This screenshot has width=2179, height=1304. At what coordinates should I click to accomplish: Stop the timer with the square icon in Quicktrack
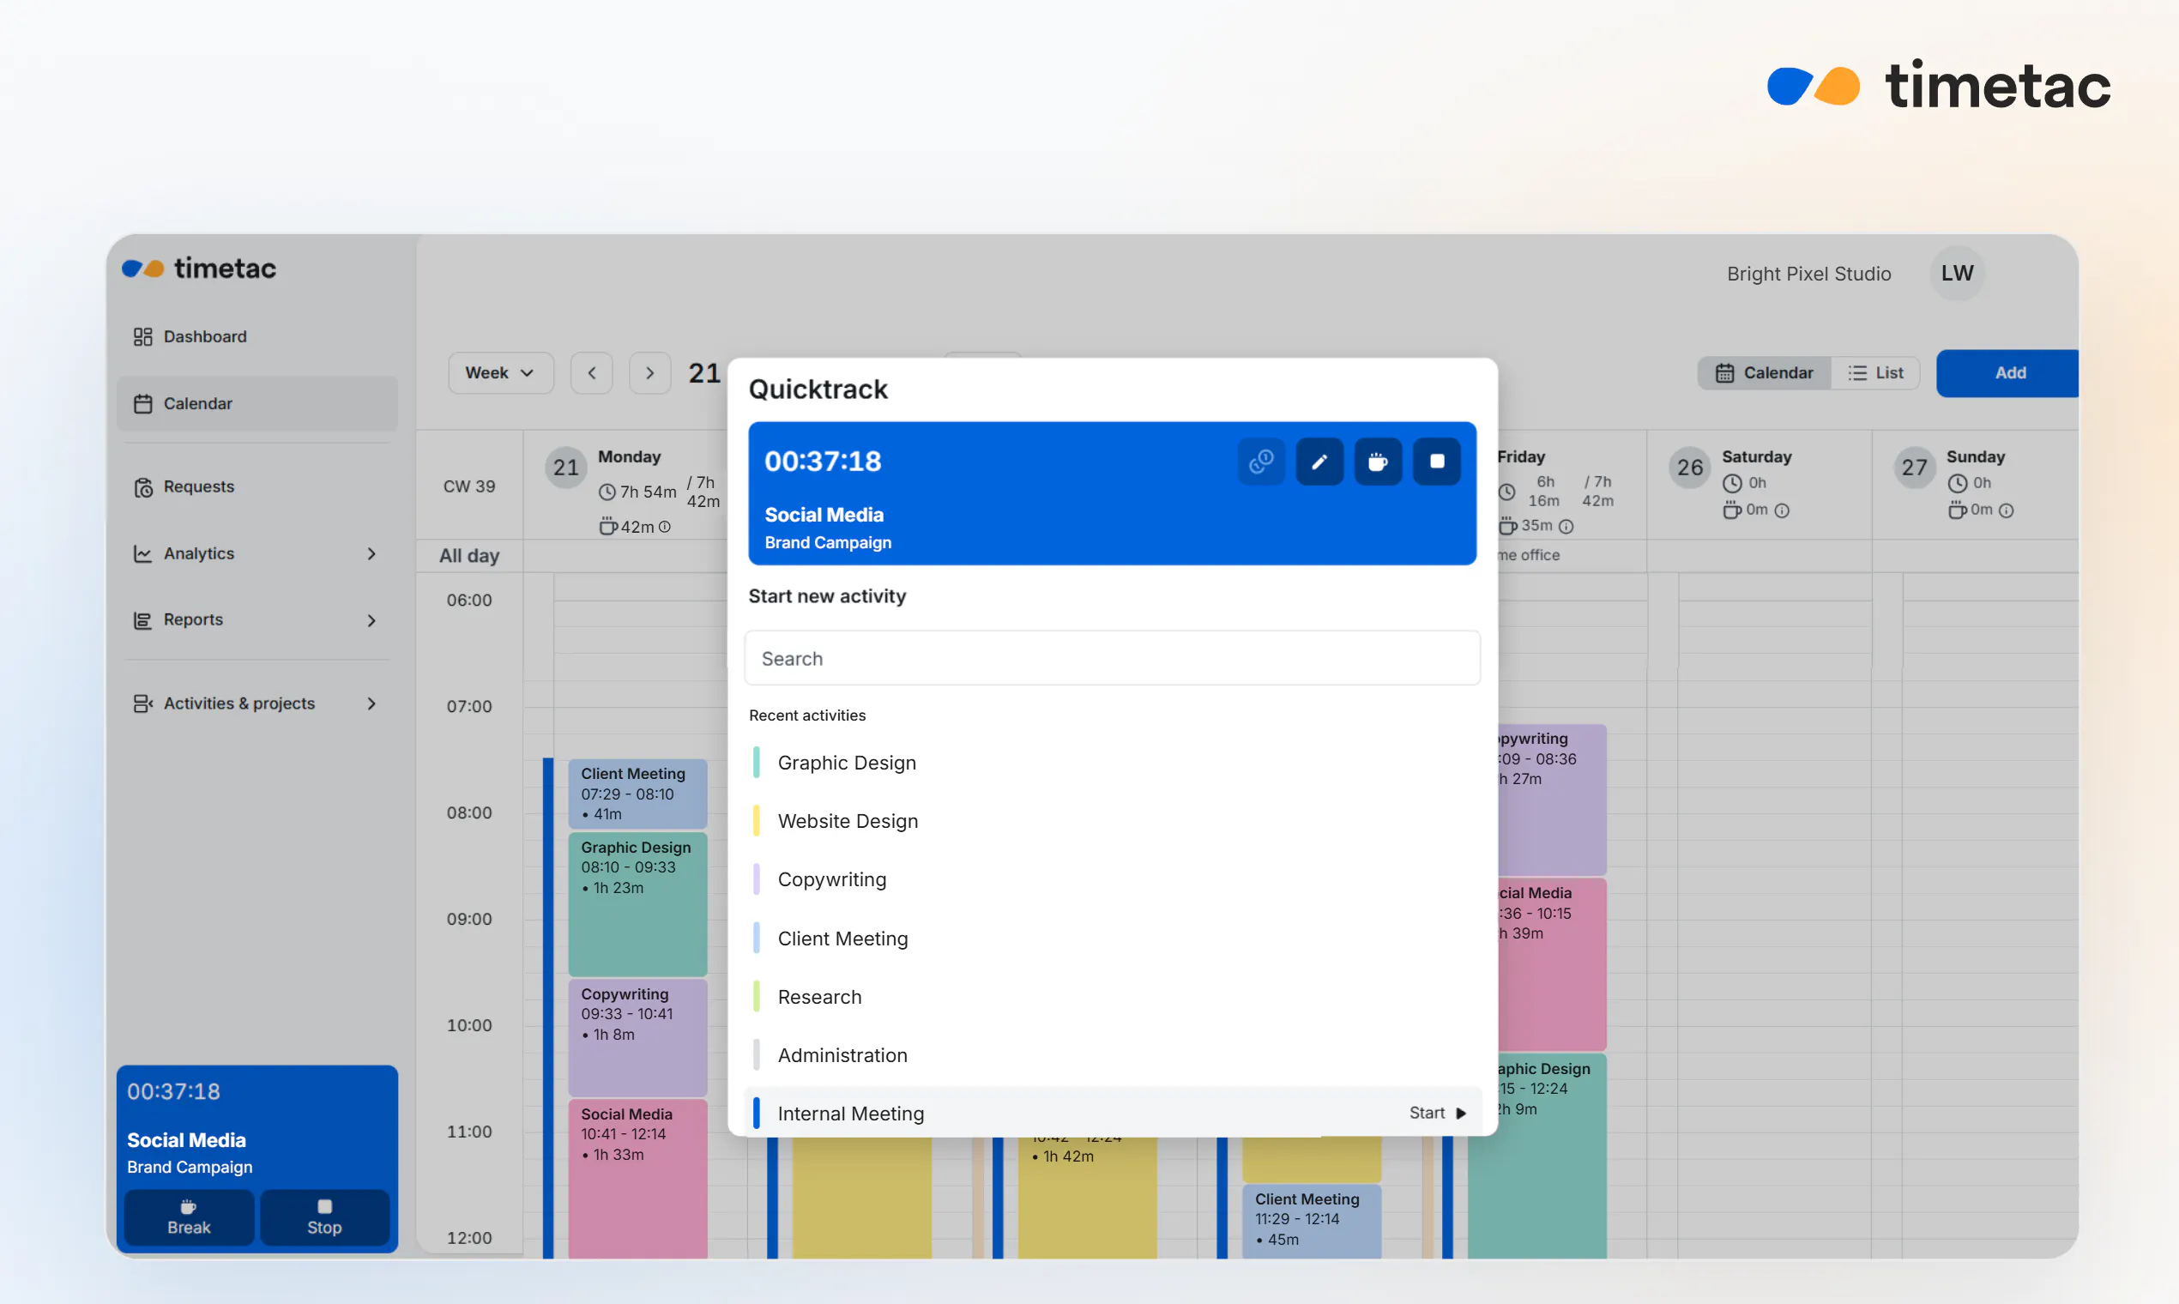1437,462
